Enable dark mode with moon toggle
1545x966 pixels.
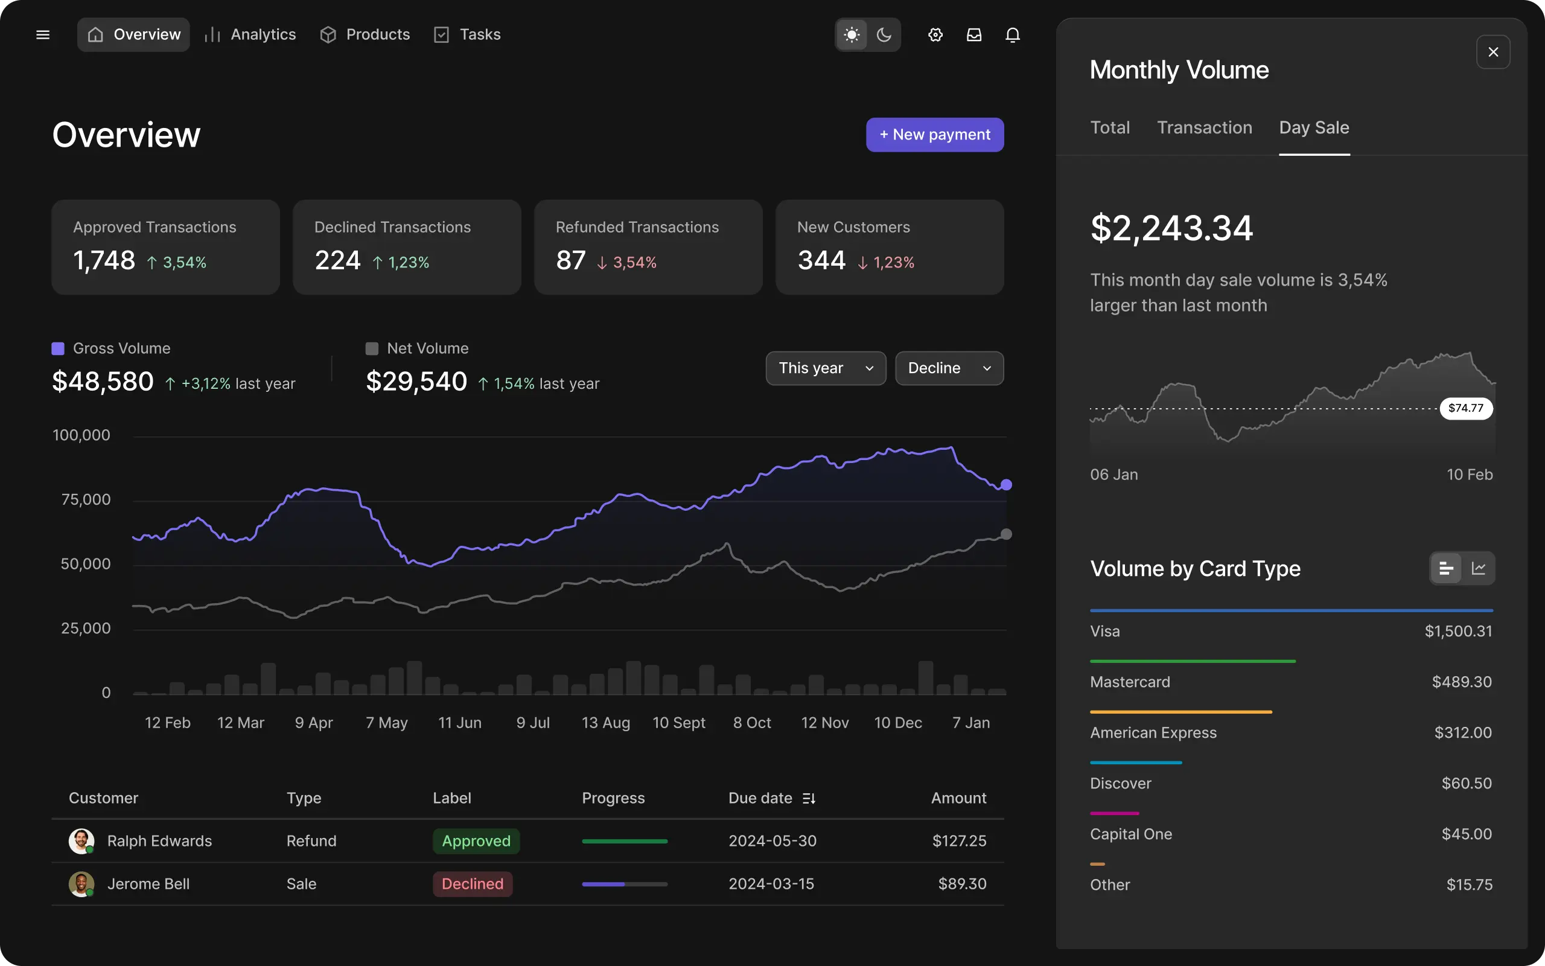click(884, 34)
